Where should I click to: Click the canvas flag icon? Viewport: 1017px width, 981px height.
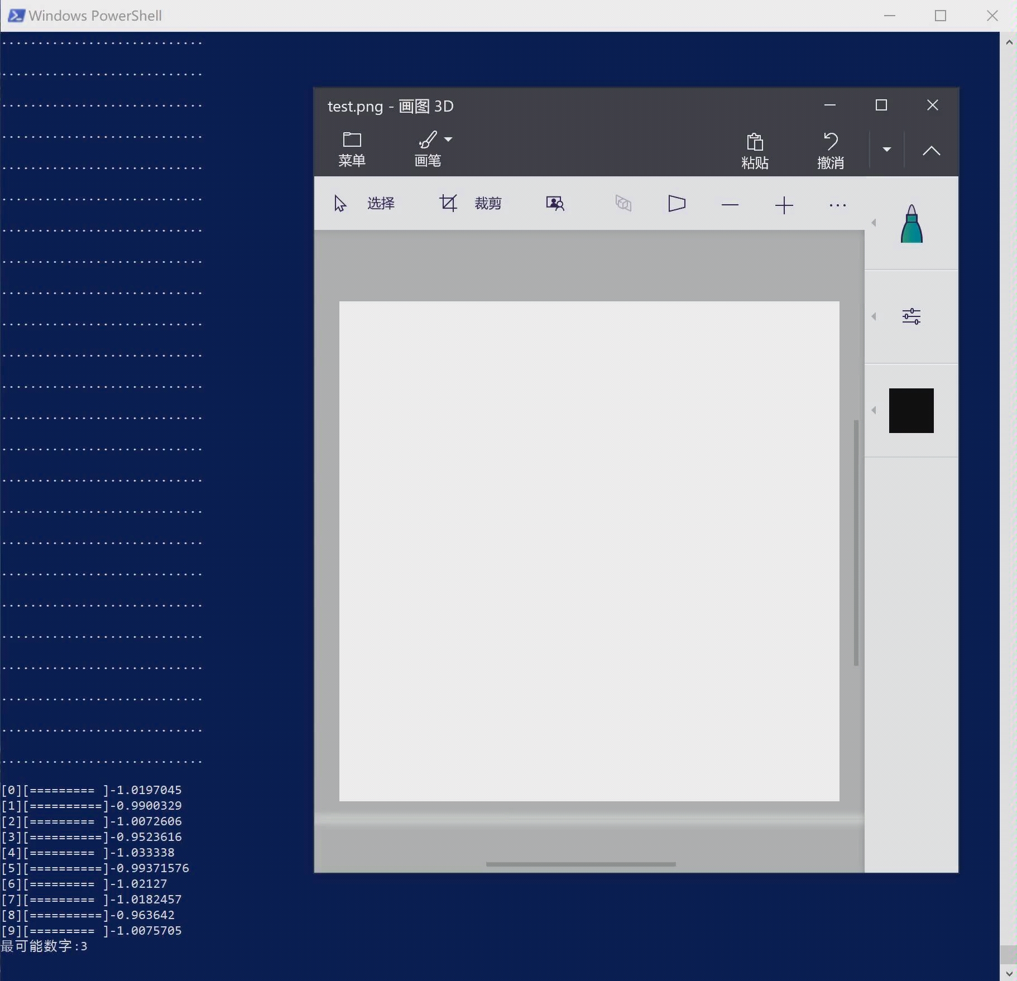(677, 204)
